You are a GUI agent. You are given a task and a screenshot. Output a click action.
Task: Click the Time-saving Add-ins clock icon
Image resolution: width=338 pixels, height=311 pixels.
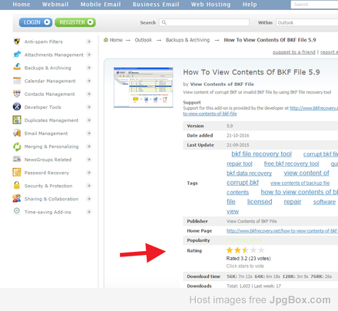(17, 211)
